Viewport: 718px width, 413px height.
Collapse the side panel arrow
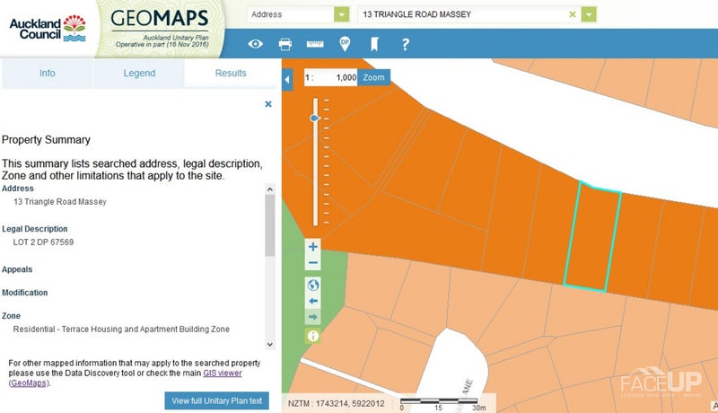[287, 80]
